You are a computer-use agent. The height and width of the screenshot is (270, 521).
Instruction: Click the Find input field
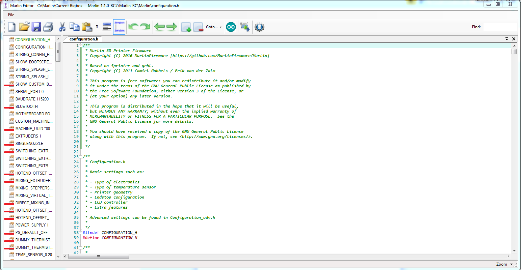[x=500, y=27]
